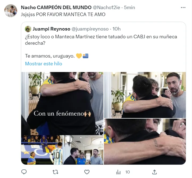Click the reply speech bubble icon
Image resolution: width=192 pixels, height=178 pixels.
pos(24,172)
